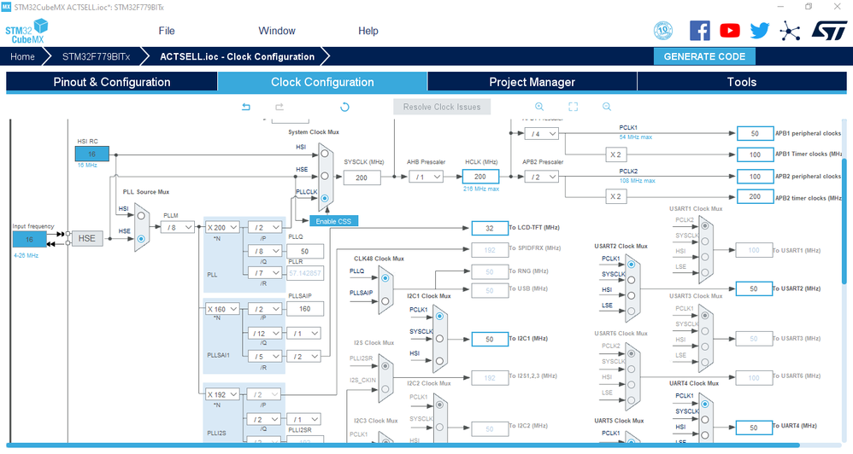Click the HCLK (MHz) 200 field

tap(480, 177)
